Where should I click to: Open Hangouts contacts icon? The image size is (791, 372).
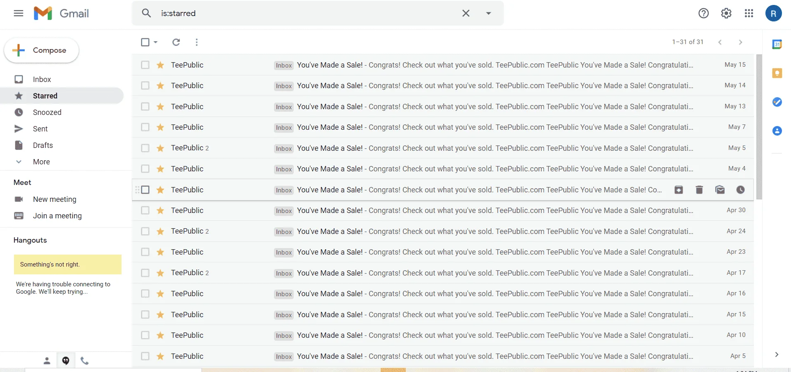coord(47,361)
